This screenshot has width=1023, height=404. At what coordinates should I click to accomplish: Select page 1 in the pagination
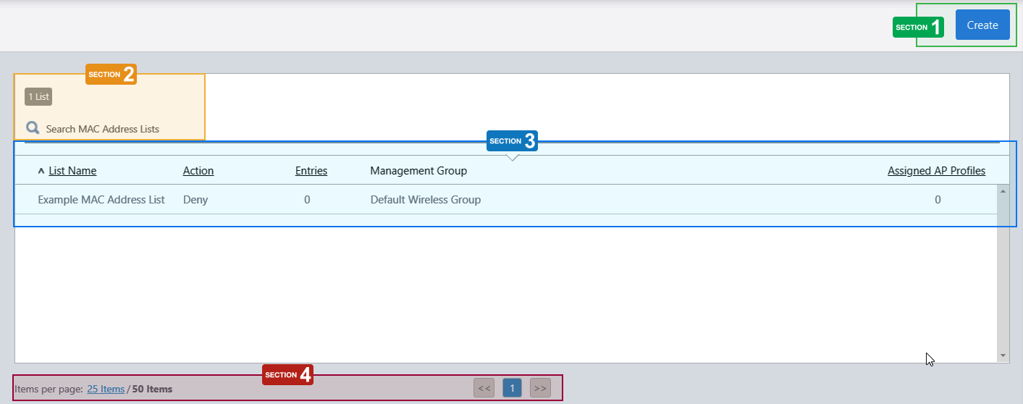(x=512, y=388)
